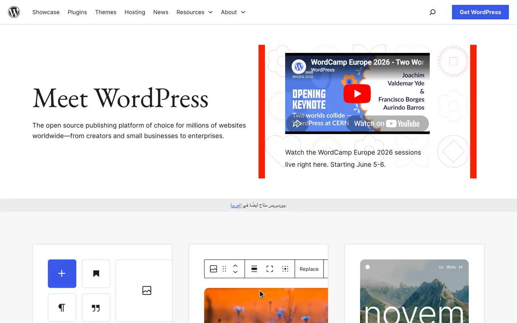The width and height of the screenshot is (517, 323).
Task: Click the bookmark block icon
Action: tap(96, 274)
